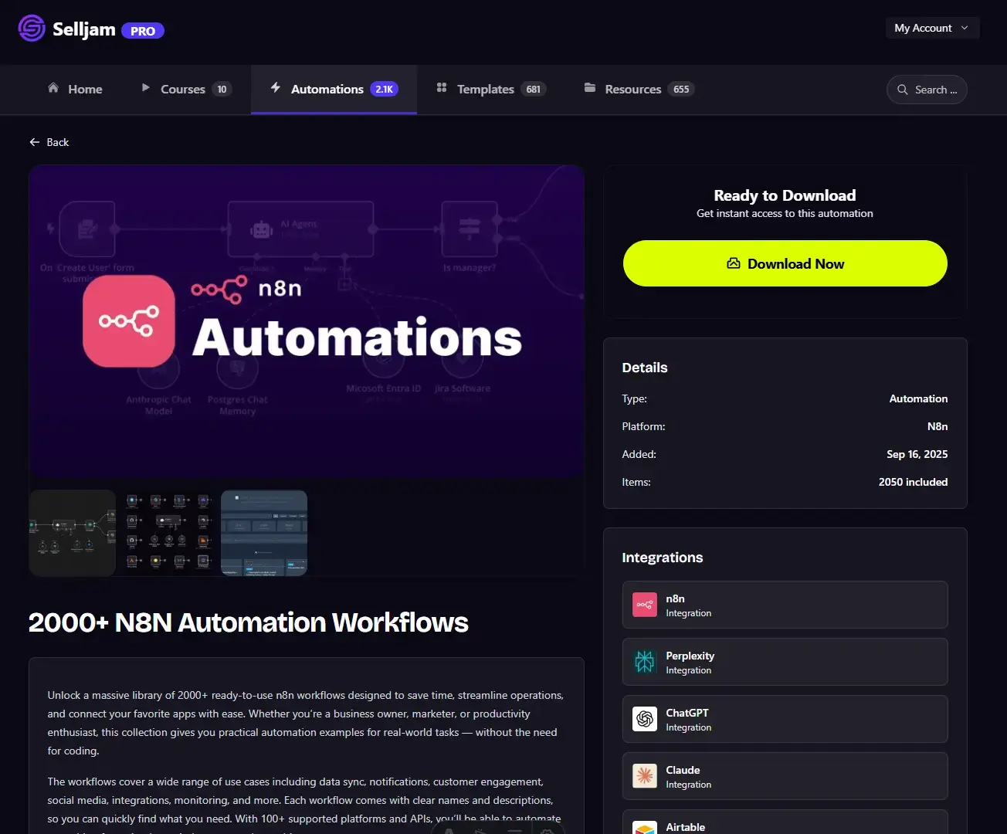Click the Perplexity logo icon
Viewport: 1007px width, 834px height.
pos(645,662)
